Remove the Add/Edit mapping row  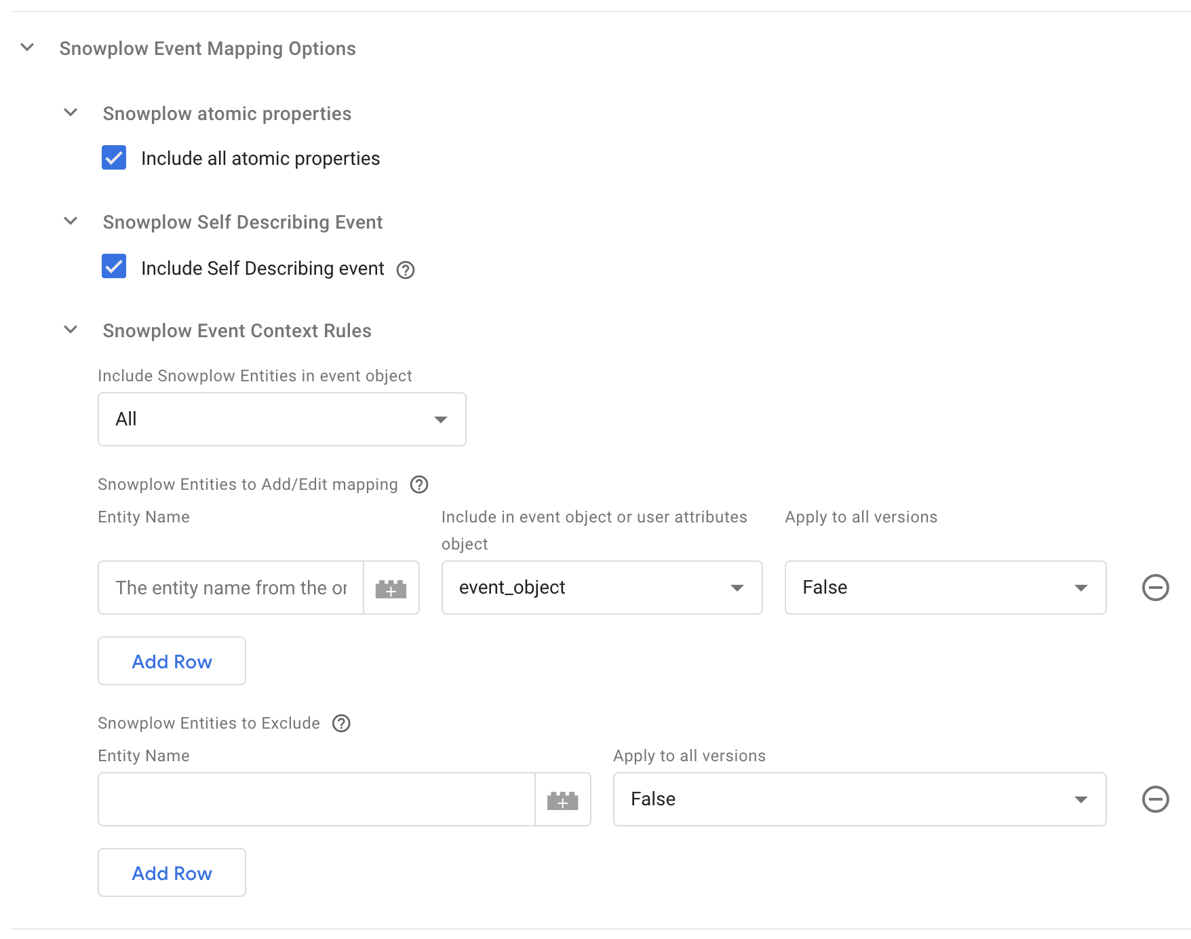1155,588
